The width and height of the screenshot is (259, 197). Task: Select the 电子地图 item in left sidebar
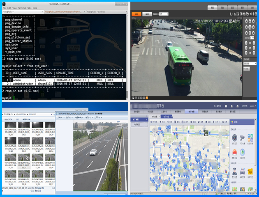[139, 125]
